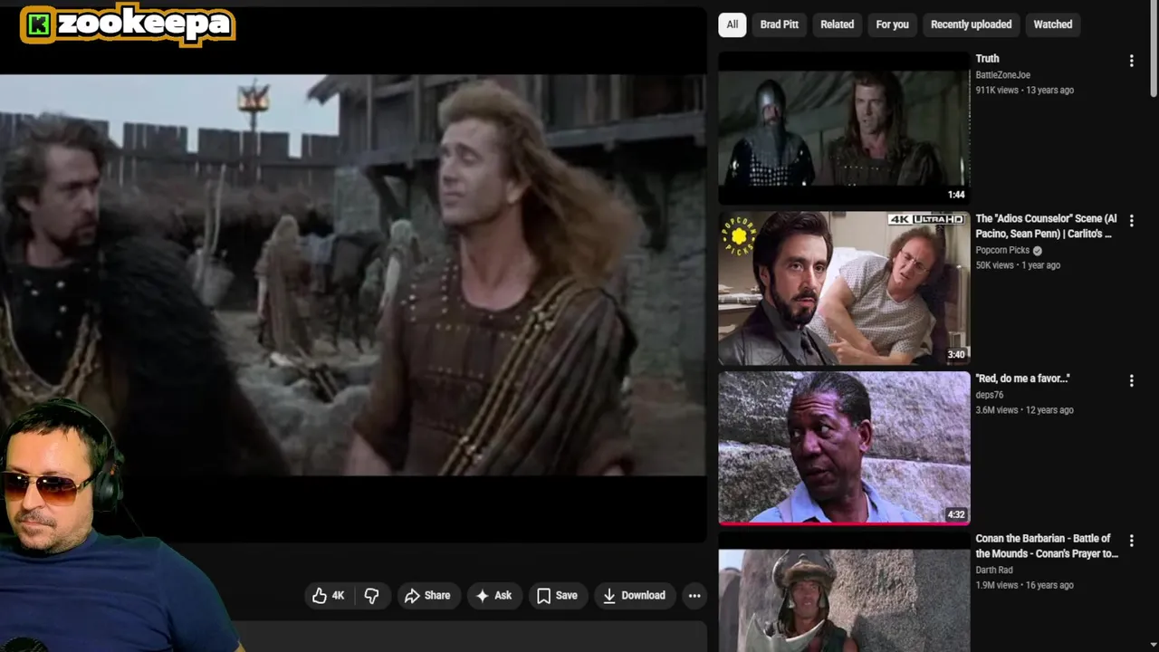Image resolution: width=1159 pixels, height=652 pixels.
Task: Click the "50K views • 1 year ago" text
Action: 1018,265
